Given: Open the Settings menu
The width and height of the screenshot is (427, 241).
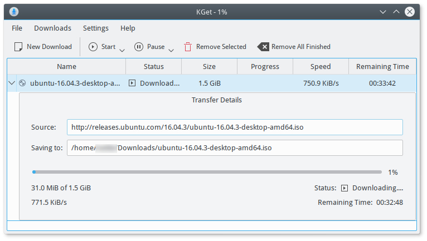Looking at the screenshot, I should click(95, 28).
